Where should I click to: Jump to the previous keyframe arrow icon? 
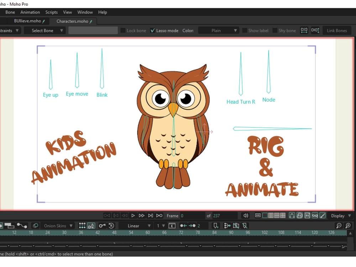(x=183, y=226)
